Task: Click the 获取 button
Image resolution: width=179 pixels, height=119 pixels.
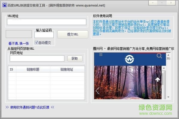Action: (x=75, y=59)
